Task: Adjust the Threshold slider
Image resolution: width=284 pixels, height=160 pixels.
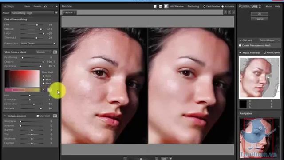Action: (x=32, y=38)
